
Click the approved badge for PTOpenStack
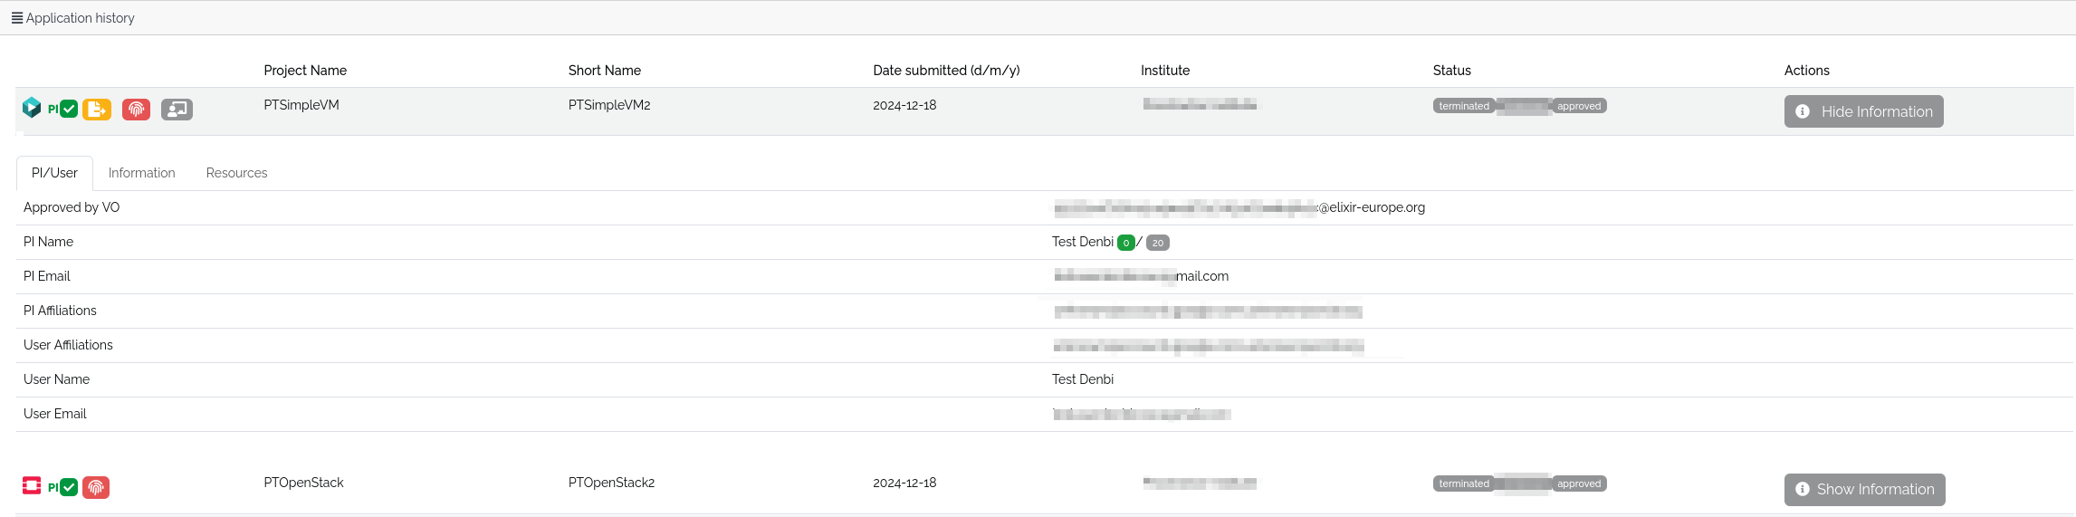click(x=1579, y=483)
